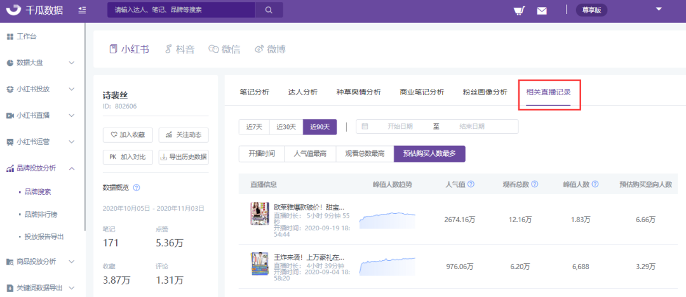Click the 结束日期 date field

tap(471, 126)
